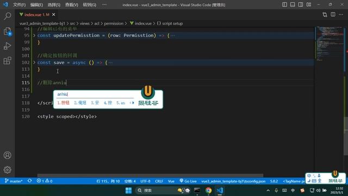
Task: Open the 编辑(E) menu
Action: coord(36,5)
